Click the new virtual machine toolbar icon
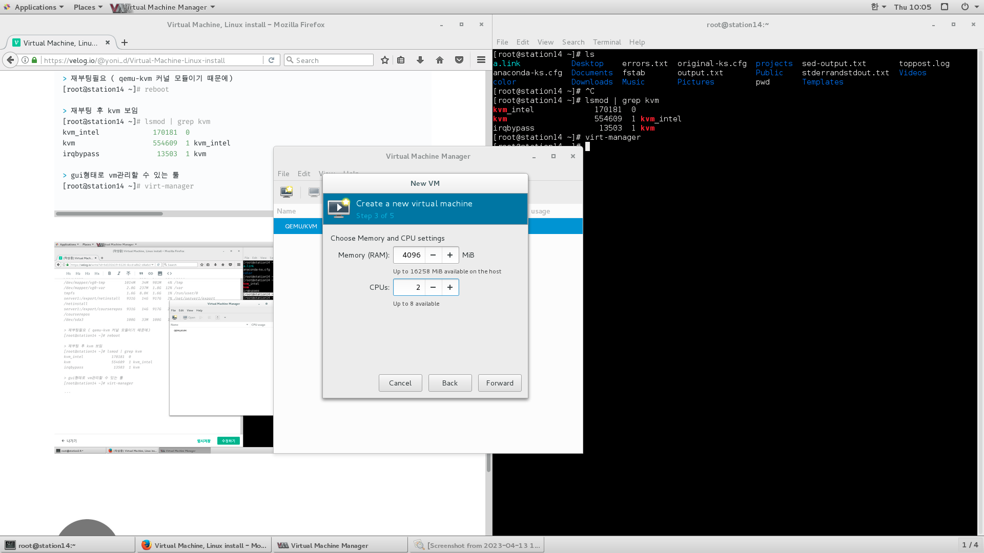This screenshot has width=984, height=553. coord(286,192)
